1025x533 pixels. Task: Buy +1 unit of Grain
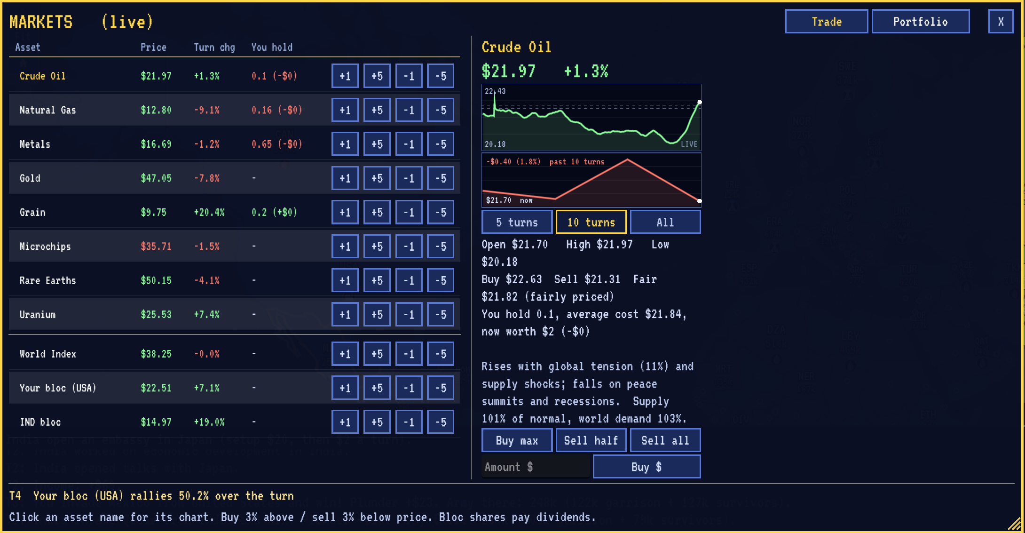tap(345, 212)
